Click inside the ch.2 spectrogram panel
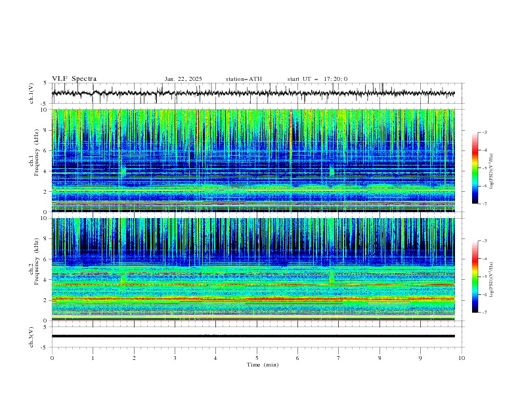 tap(253, 269)
